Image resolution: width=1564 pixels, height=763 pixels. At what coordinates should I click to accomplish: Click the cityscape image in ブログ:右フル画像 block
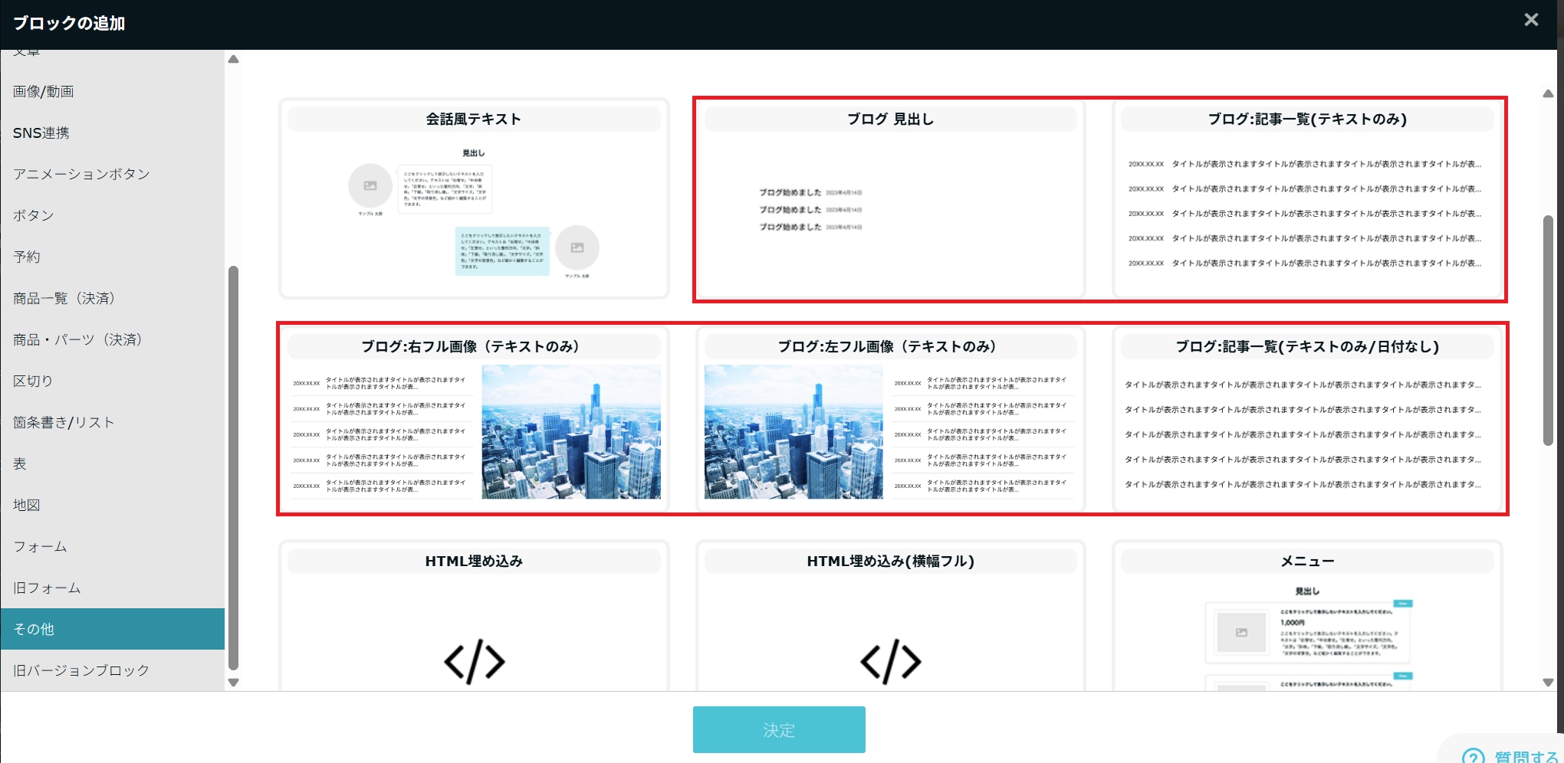coord(570,432)
